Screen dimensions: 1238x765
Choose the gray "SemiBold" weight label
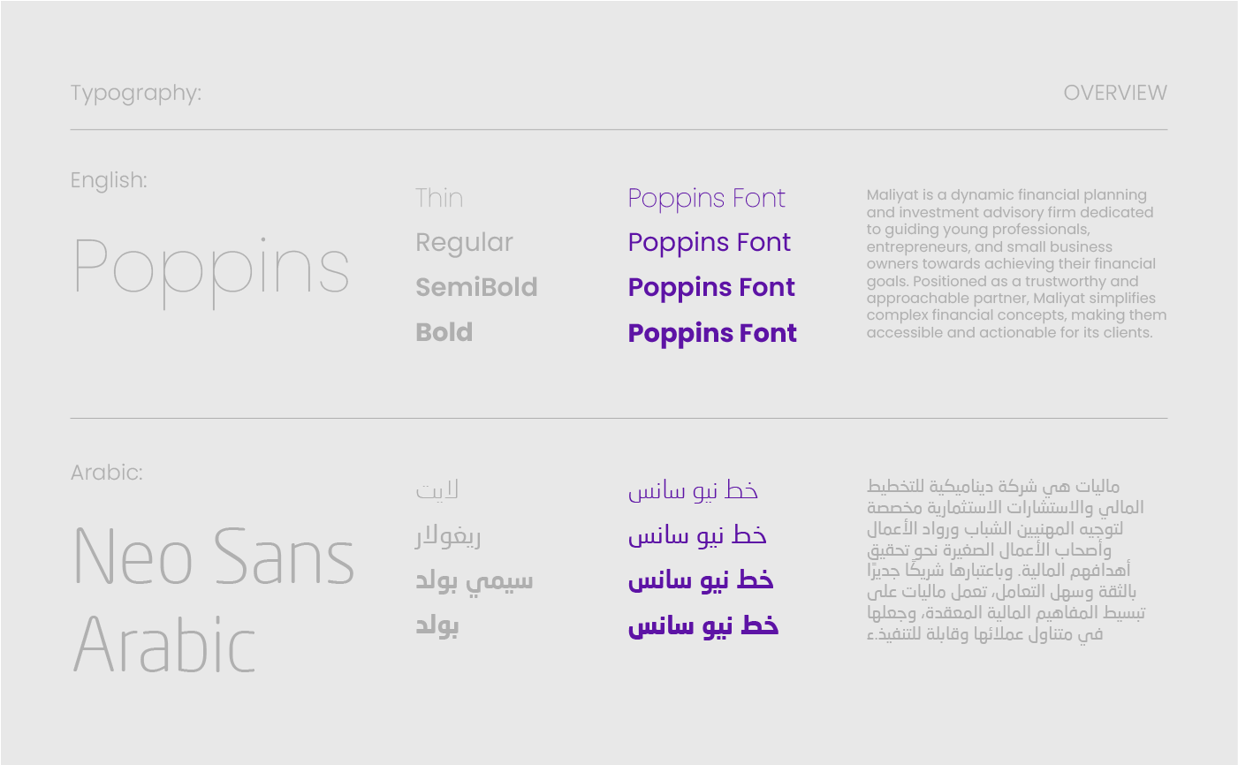click(476, 287)
